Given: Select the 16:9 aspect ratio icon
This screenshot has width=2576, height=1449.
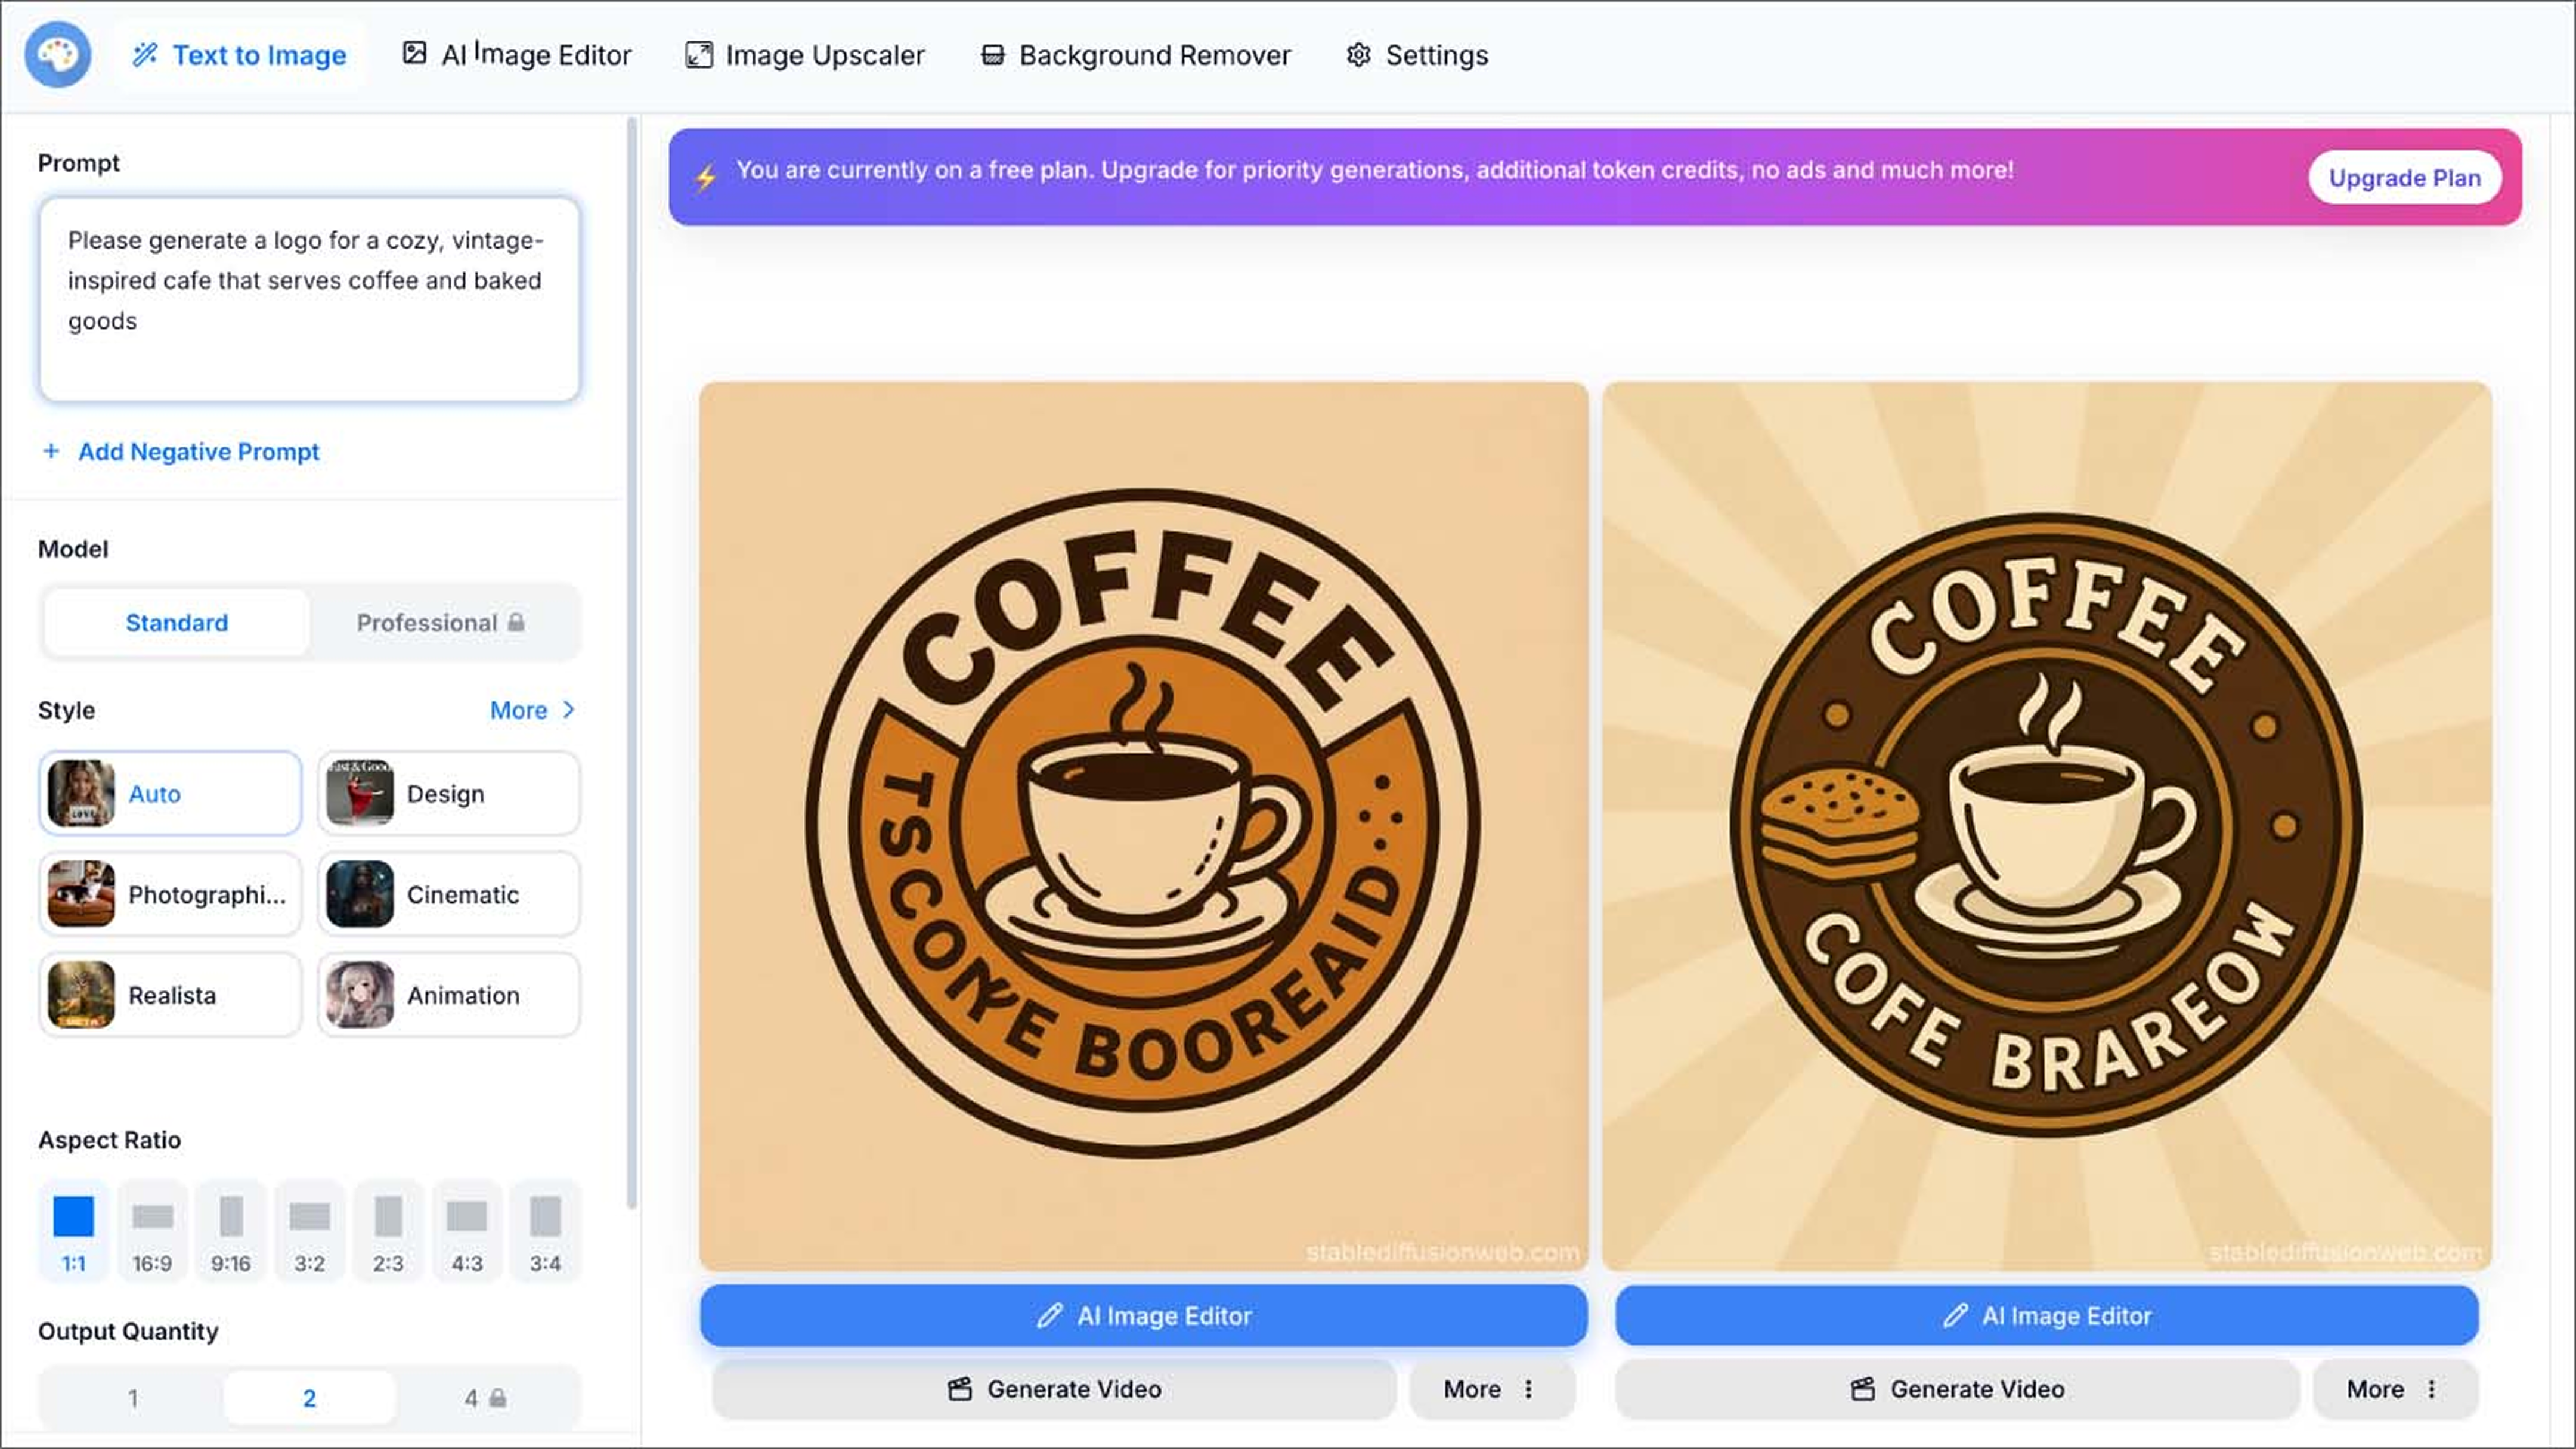Looking at the screenshot, I should (x=152, y=1232).
